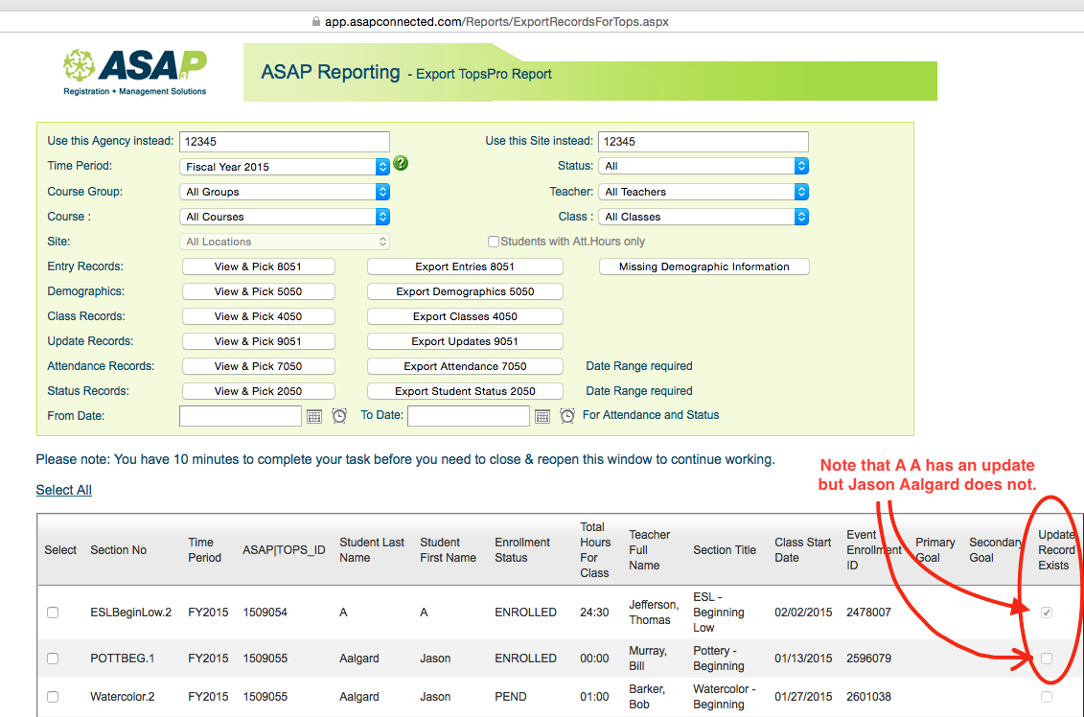The height and width of the screenshot is (717, 1084).
Task: Open the From Date calendar picker icon
Action: [314, 416]
